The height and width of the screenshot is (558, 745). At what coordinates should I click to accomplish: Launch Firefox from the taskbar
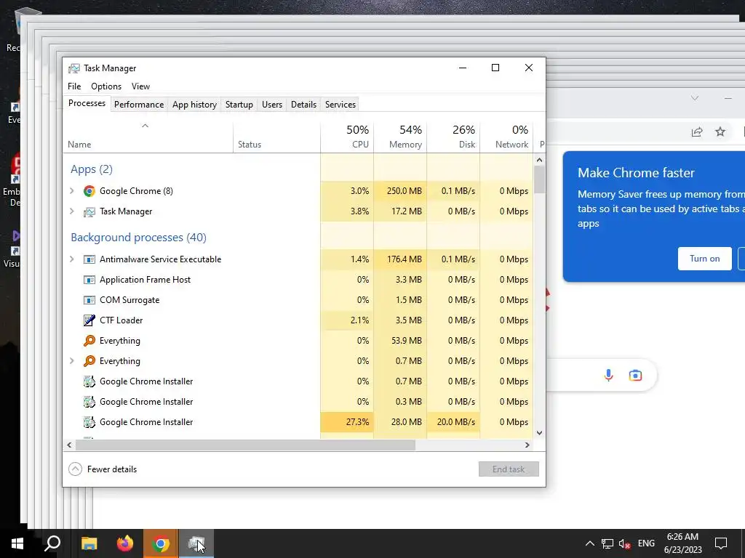coord(125,543)
